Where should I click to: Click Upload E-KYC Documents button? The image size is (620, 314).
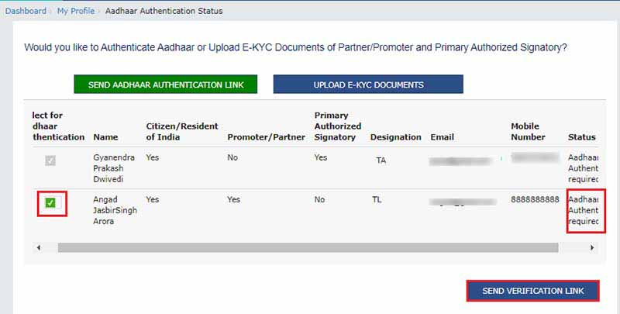click(368, 85)
